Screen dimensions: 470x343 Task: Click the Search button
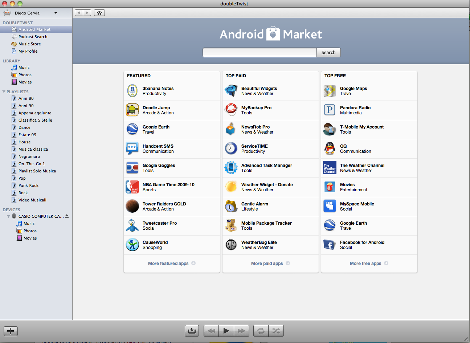click(x=328, y=53)
